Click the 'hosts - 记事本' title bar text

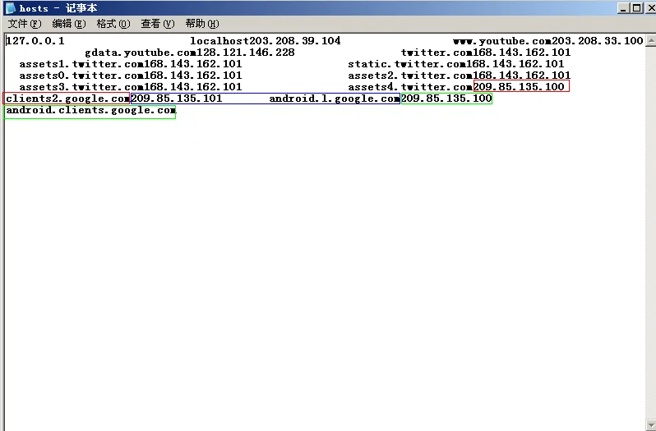pyautogui.click(x=58, y=8)
